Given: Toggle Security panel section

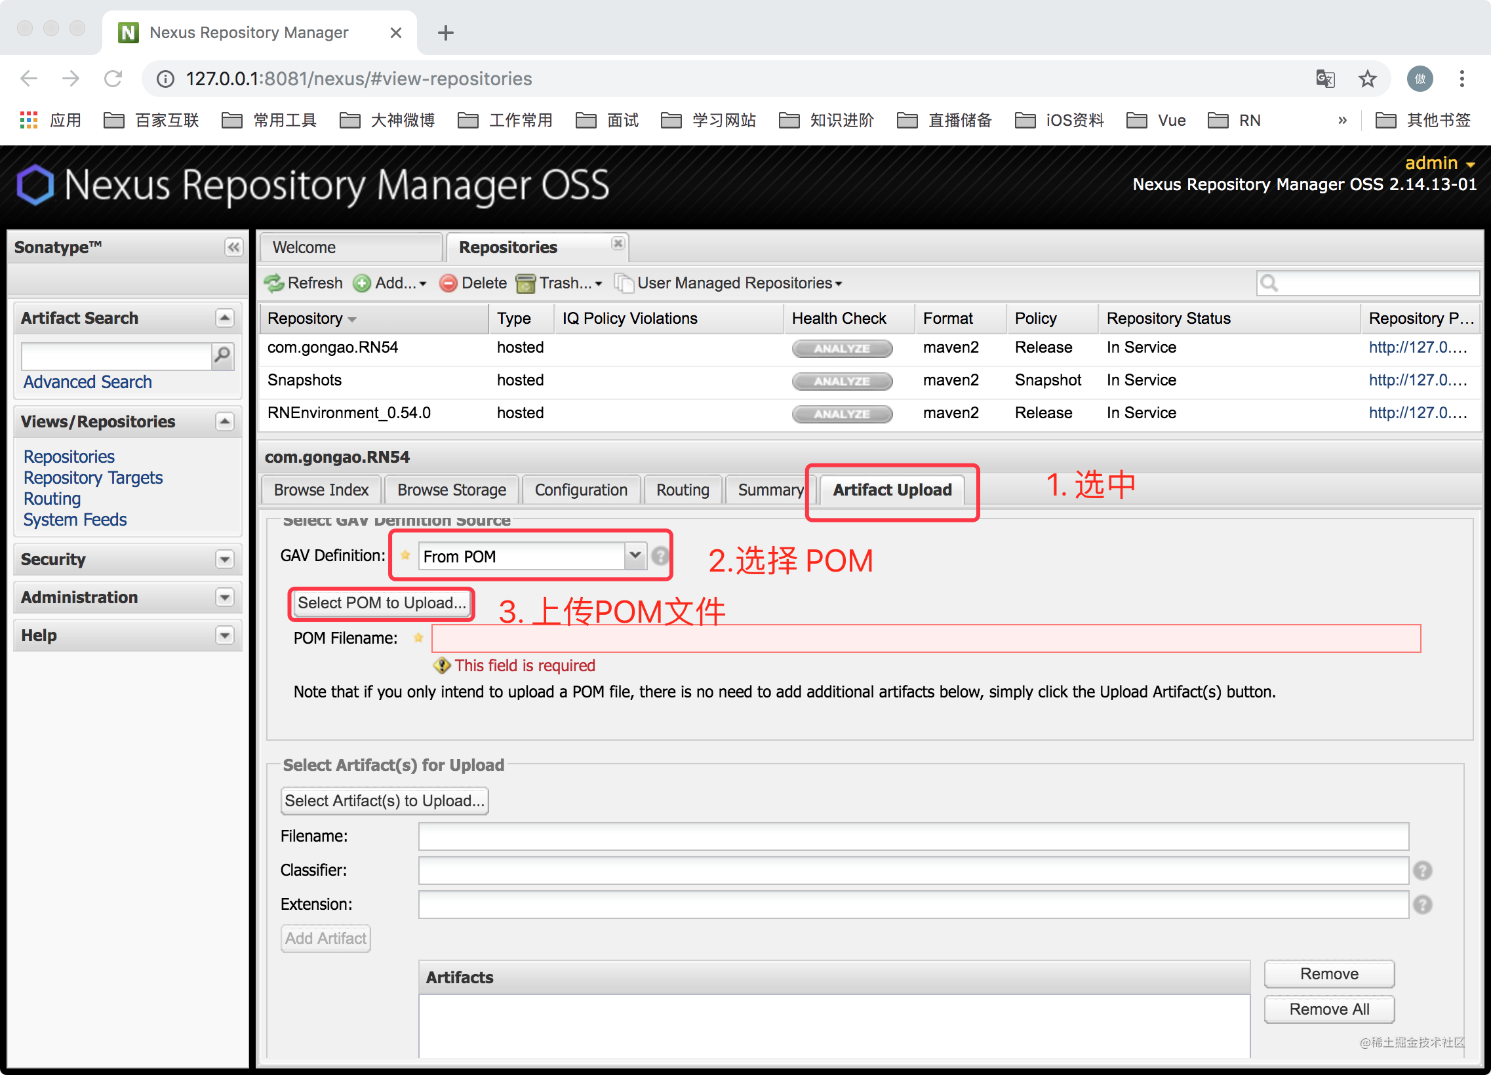Looking at the screenshot, I should (226, 559).
